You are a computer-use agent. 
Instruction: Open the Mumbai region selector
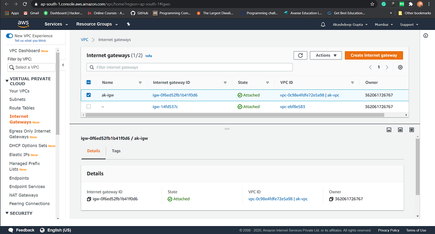tap(383, 24)
